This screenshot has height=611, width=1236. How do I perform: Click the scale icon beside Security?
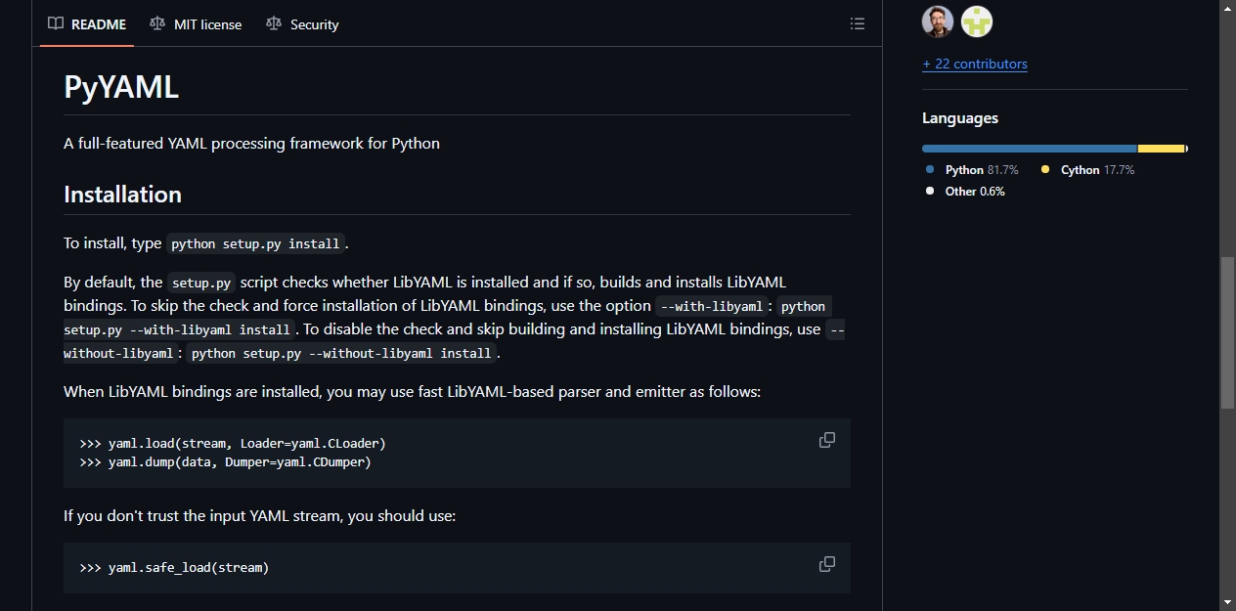(x=274, y=24)
